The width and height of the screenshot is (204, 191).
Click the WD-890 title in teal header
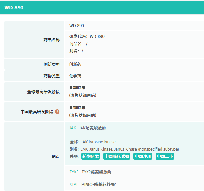[x=14, y=8]
